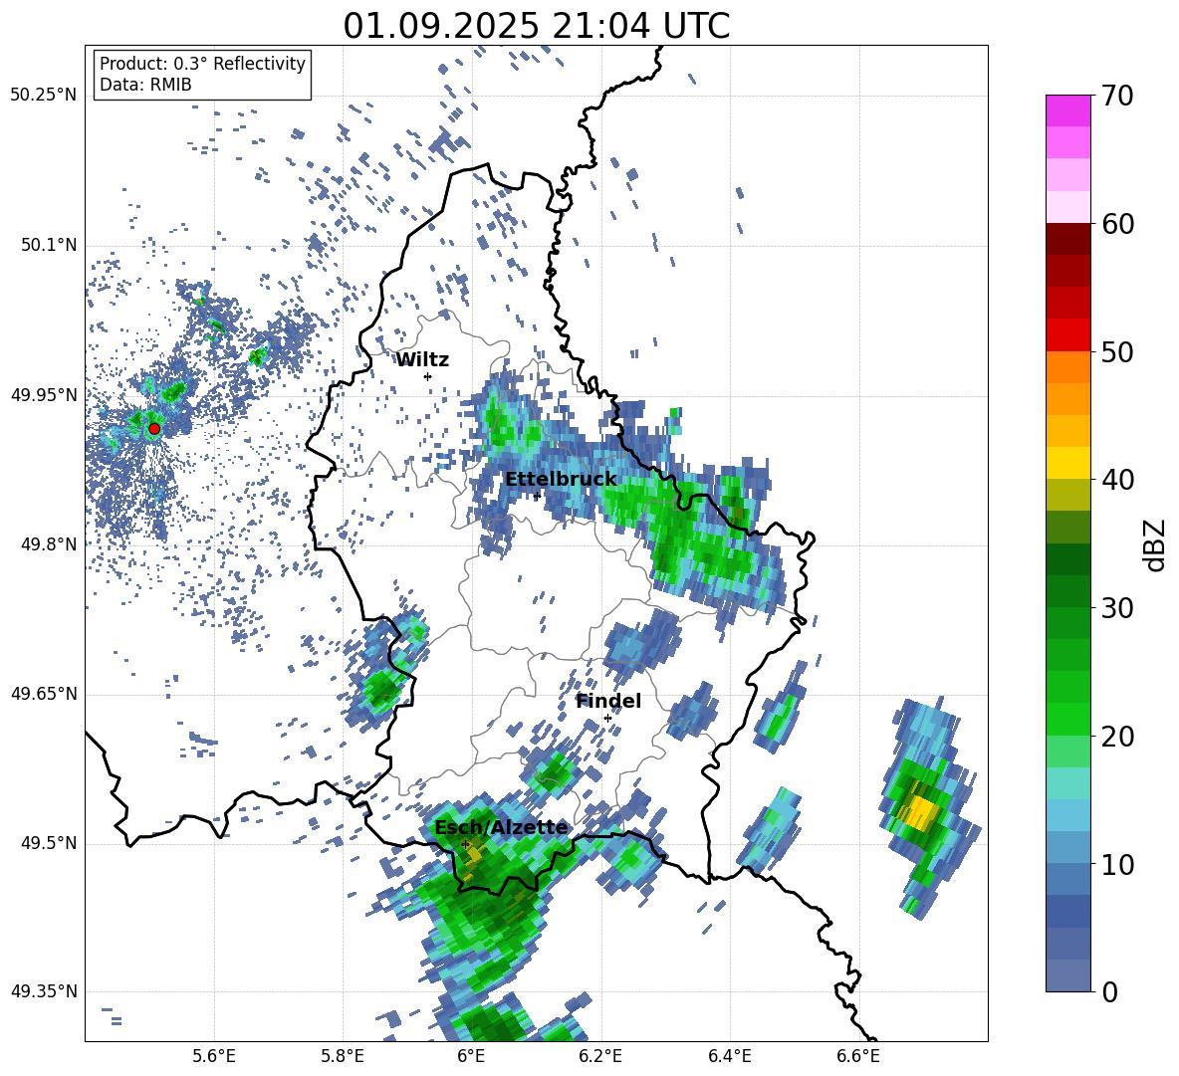This screenshot has height=1076, width=1179.
Task: Click the 6.4°E longitude label
Action: pos(729,1056)
